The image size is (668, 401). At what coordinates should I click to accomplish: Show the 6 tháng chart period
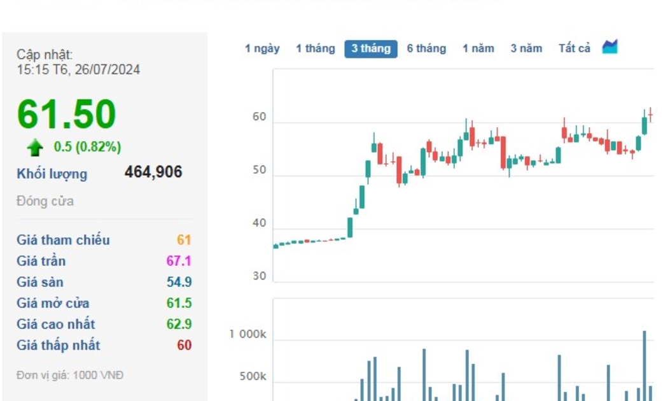[426, 48]
